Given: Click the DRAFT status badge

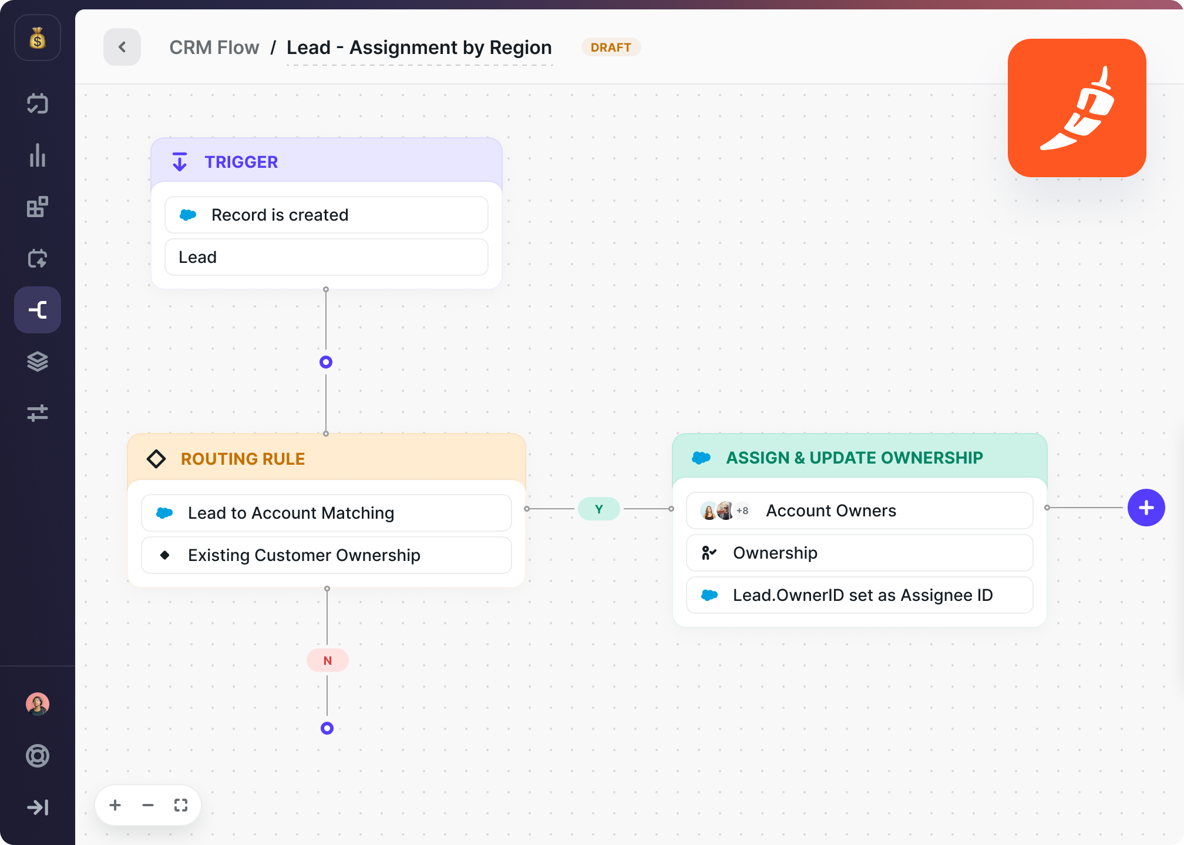Looking at the screenshot, I should pos(611,48).
